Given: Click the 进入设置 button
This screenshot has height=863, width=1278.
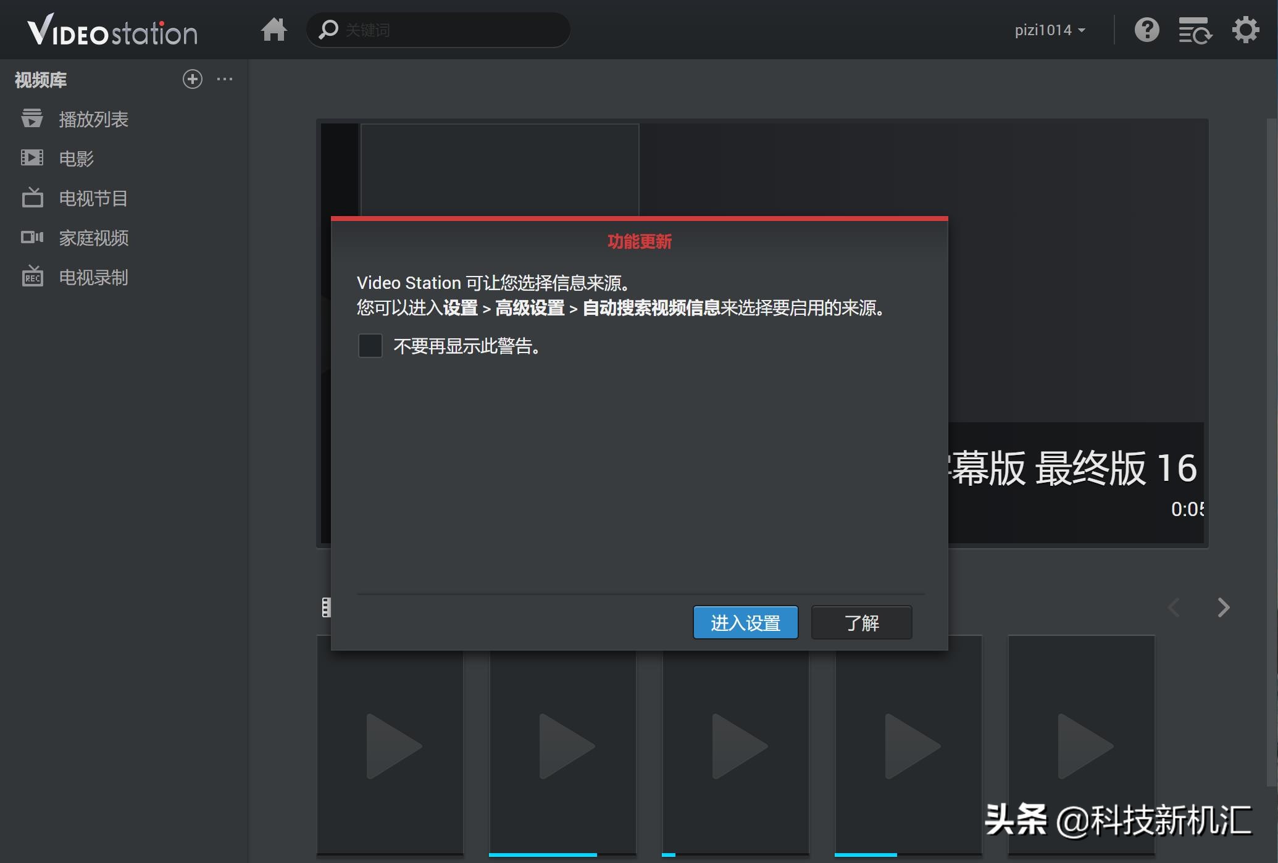Looking at the screenshot, I should pos(745,622).
